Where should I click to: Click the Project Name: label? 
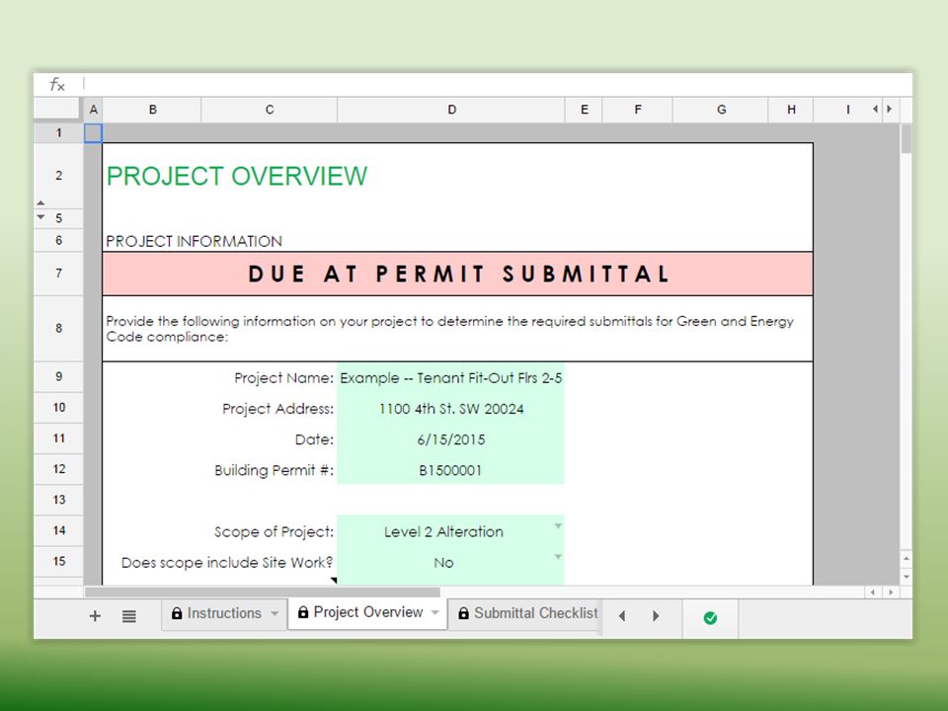[283, 378]
